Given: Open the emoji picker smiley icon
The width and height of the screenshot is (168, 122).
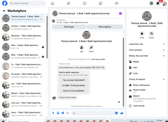Looking at the screenshot, I should point(117,113).
